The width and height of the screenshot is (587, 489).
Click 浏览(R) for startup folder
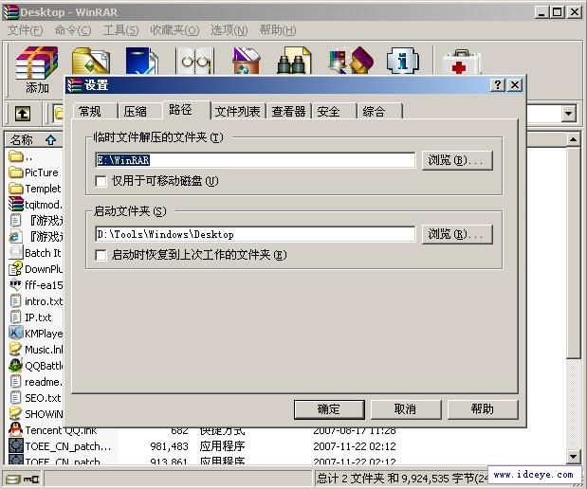457,234
